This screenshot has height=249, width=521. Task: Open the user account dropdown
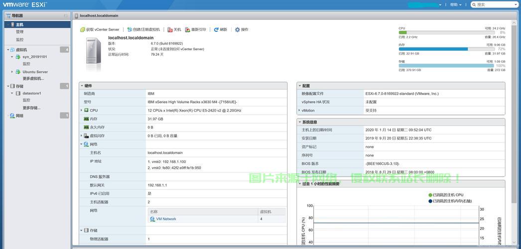pyautogui.click(x=425, y=4)
